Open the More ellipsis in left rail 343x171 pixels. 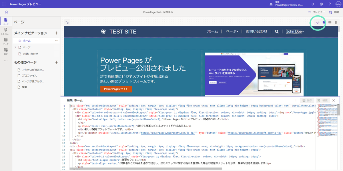point(6,61)
